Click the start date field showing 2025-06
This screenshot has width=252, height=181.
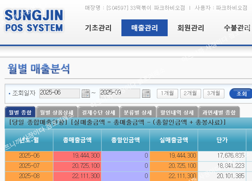click(x=59, y=93)
